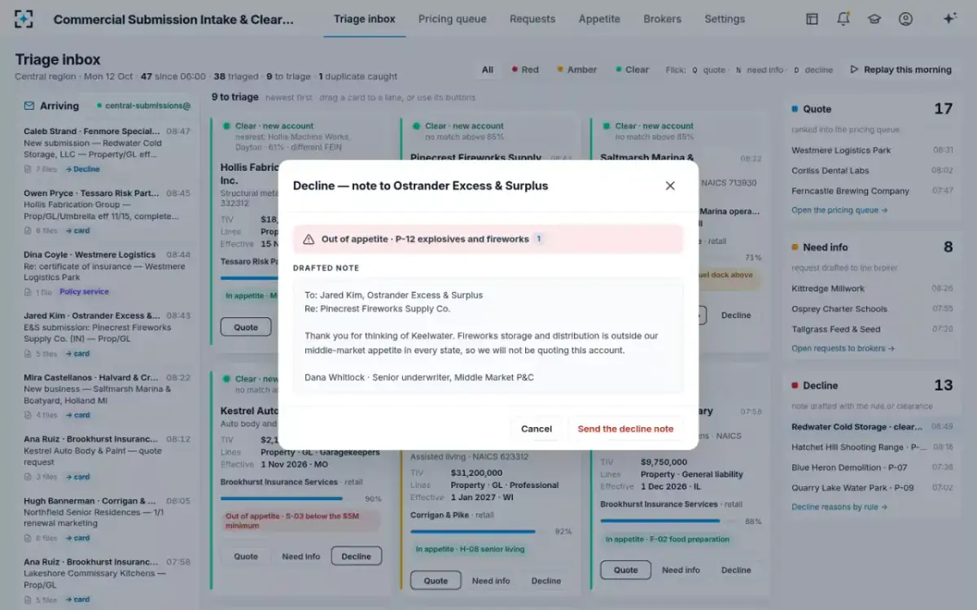Send the decline note
Viewport: 977px width, 610px height.
[x=626, y=429]
